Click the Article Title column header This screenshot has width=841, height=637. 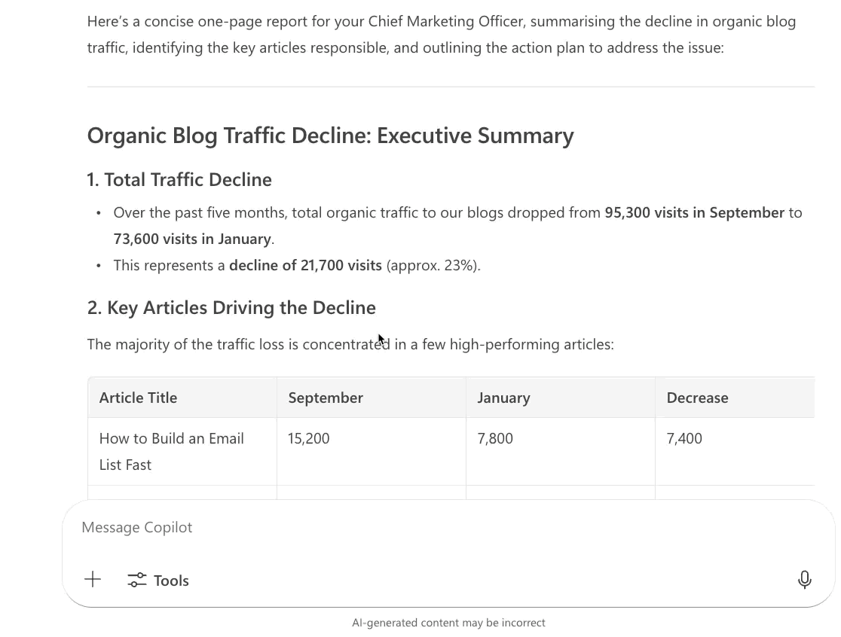point(138,398)
